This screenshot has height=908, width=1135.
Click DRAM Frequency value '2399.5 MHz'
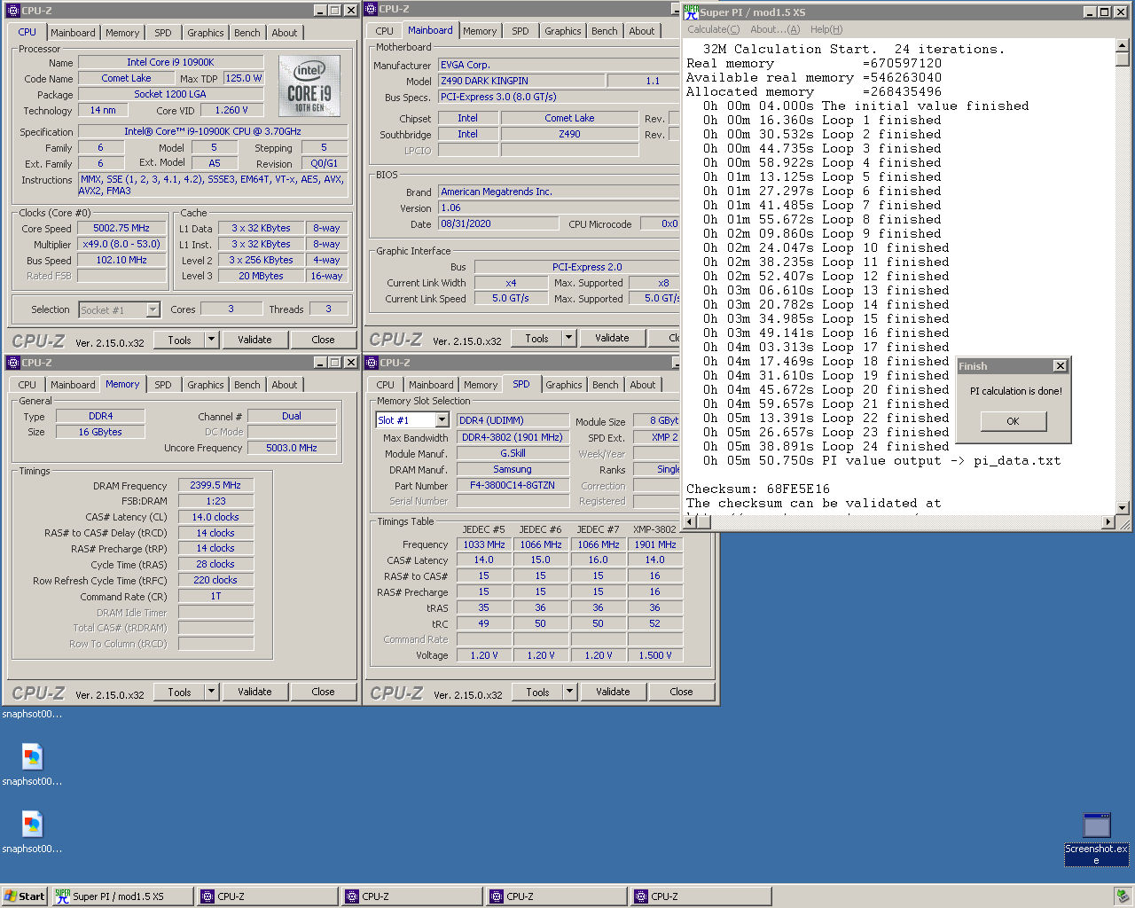215,485
